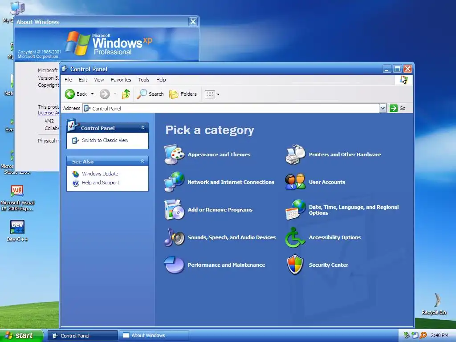The image size is (456, 342).
Task: Open the Help and Support link
Action: coord(100,183)
